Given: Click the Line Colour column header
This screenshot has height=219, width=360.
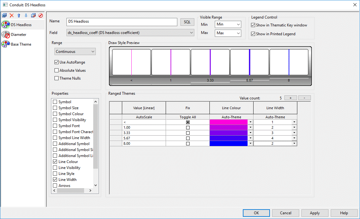Looking at the screenshot, I should (x=231, y=108).
